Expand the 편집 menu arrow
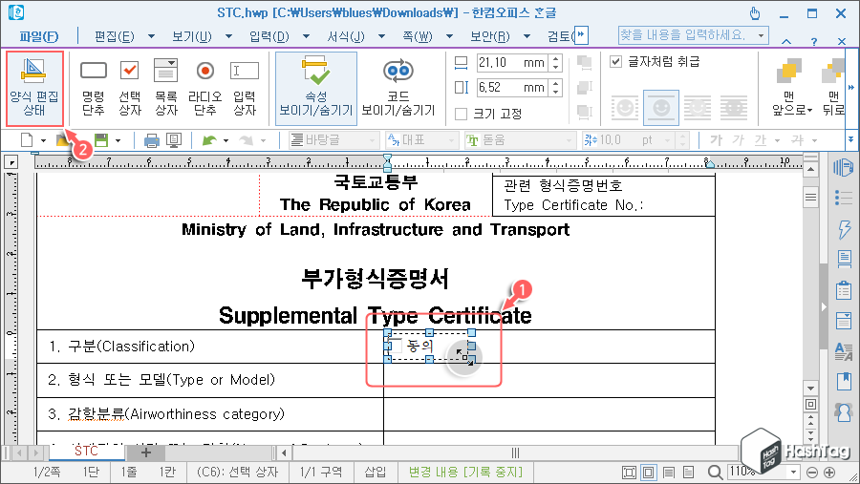Image resolution: width=860 pixels, height=484 pixels. pyautogui.click(x=151, y=36)
